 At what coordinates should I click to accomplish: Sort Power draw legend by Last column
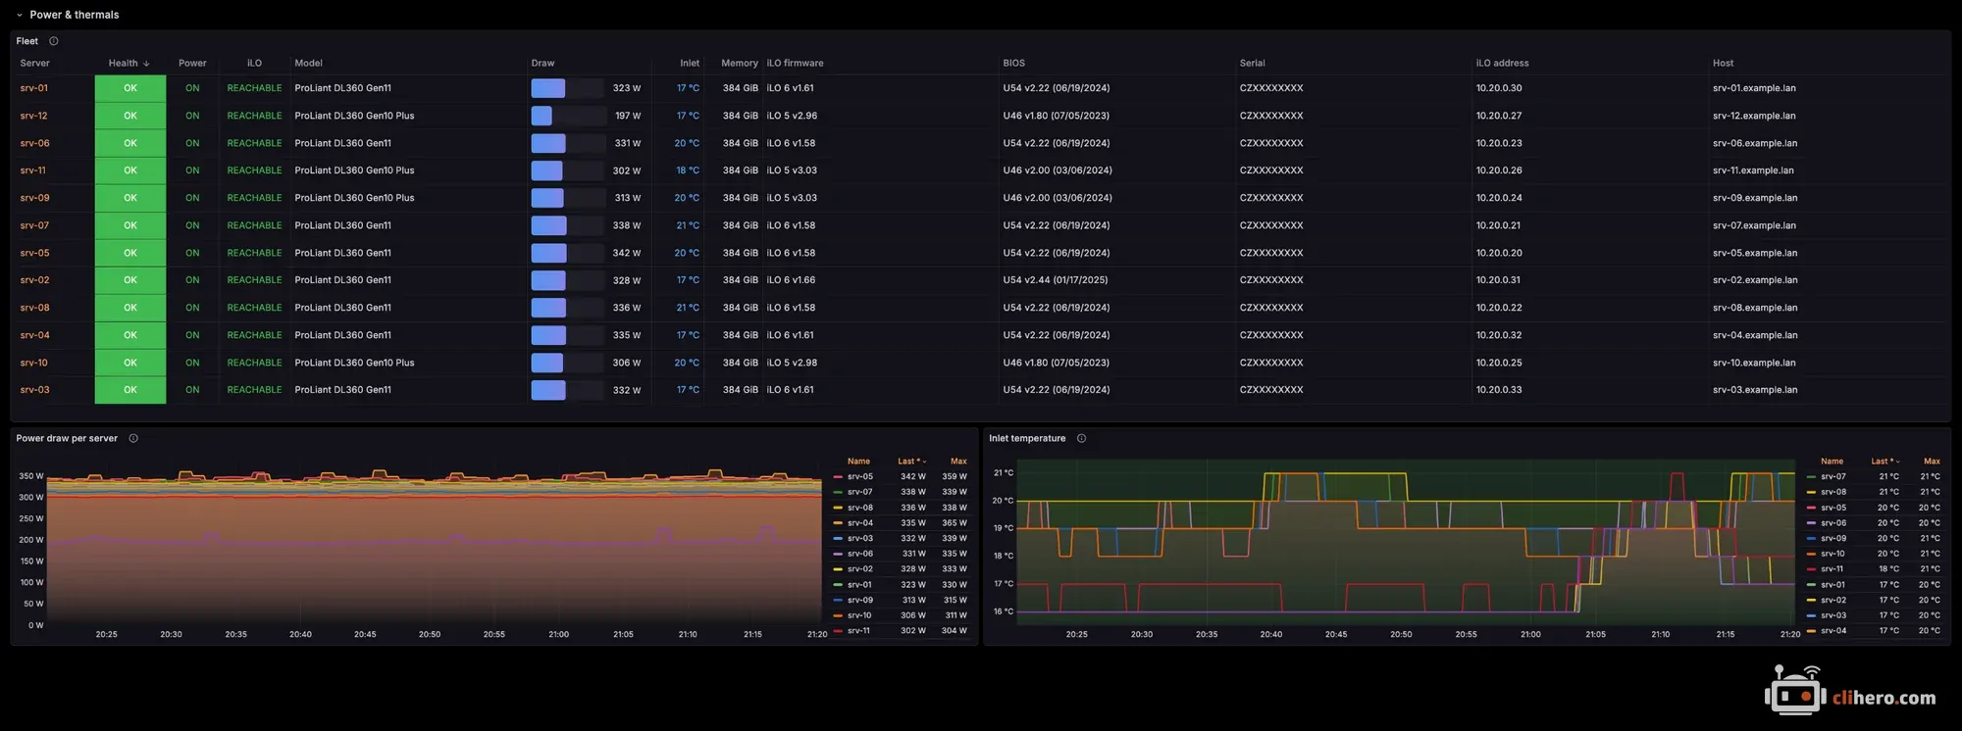pyautogui.click(x=911, y=462)
